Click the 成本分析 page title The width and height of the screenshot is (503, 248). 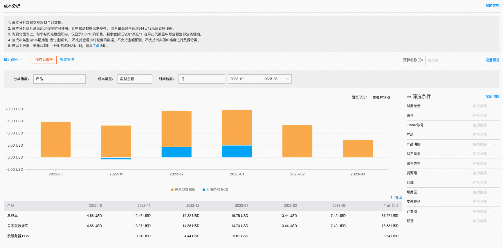point(12,6)
